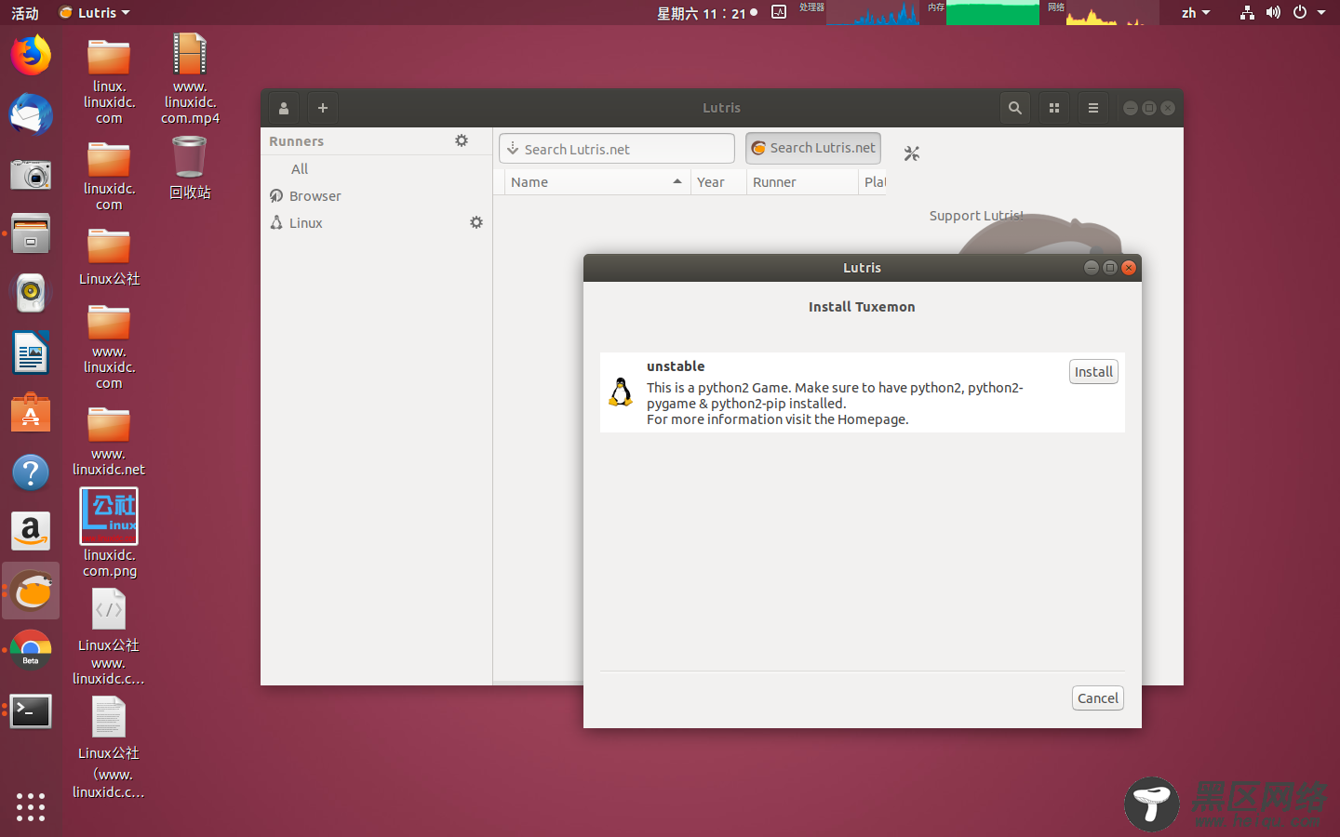The image size is (1340, 837).
Task: Sort by the Runner column header
Action: pyautogui.click(x=802, y=182)
